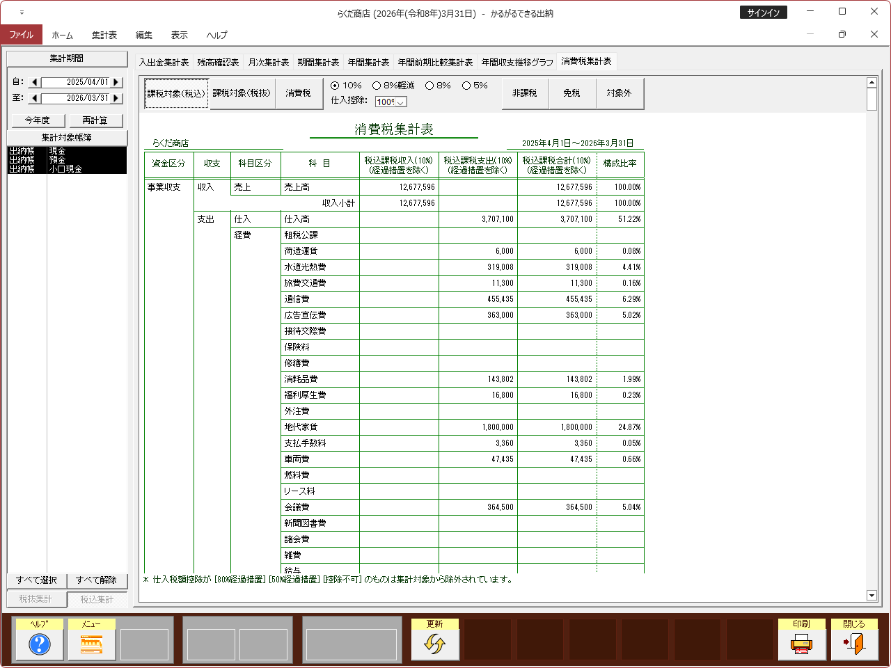Click right arrow beside the end date
891x668 pixels.
[x=116, y=98]
